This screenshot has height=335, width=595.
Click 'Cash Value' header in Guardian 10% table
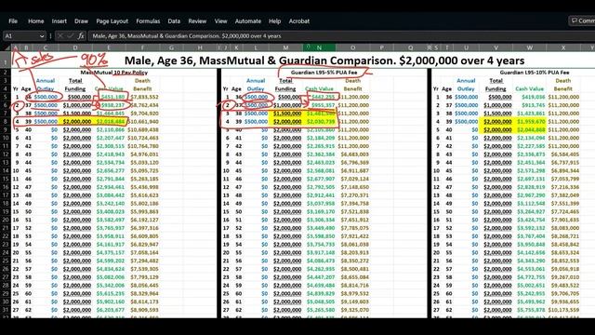[529, 89]
